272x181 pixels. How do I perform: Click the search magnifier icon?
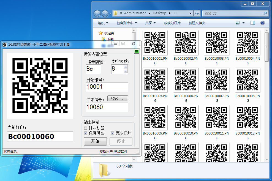[x=265, y=13]
